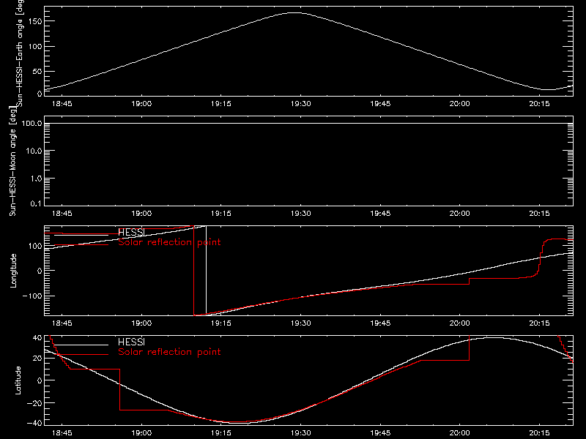Click the 50 tick on Earth angle axis
The image size is (586, 439).
(x=37, y=71)
